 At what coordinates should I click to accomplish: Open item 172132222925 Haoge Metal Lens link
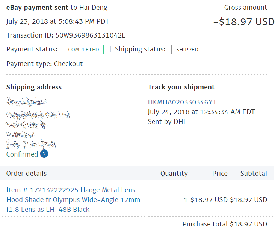coord(73,199)
